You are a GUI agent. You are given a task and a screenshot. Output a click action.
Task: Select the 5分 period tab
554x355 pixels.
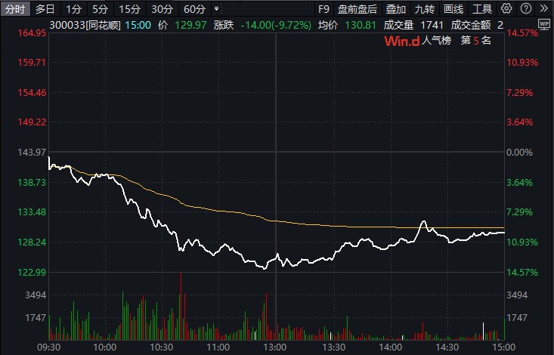click(x=100, y=9)
